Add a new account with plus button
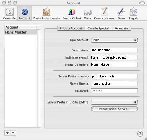This screenshot has height=140, width=147. (x=8, y=133)
